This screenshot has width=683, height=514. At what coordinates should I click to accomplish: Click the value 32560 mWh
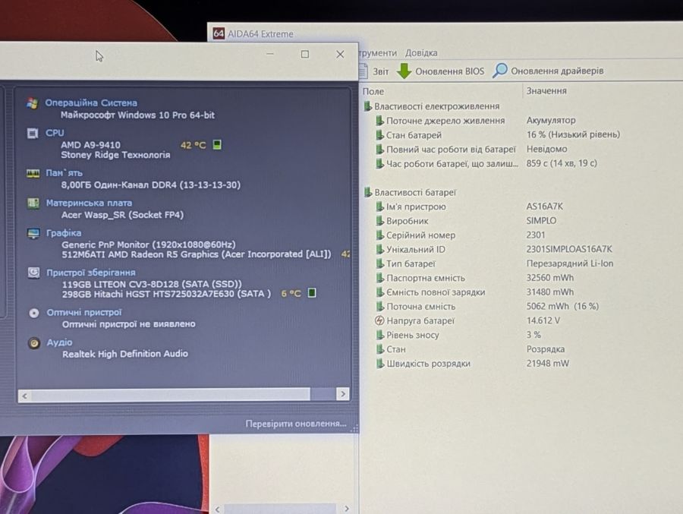tap(549, 278)
